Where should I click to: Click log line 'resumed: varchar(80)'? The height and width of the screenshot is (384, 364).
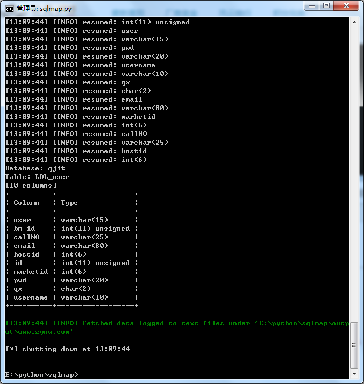87,108
